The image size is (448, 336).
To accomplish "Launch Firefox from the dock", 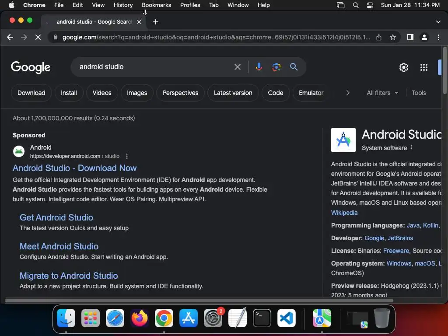I will click(x=140, y=318).
